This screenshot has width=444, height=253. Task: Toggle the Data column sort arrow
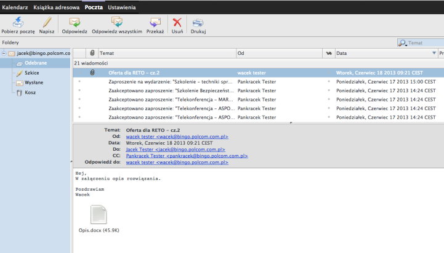[434, 53]
